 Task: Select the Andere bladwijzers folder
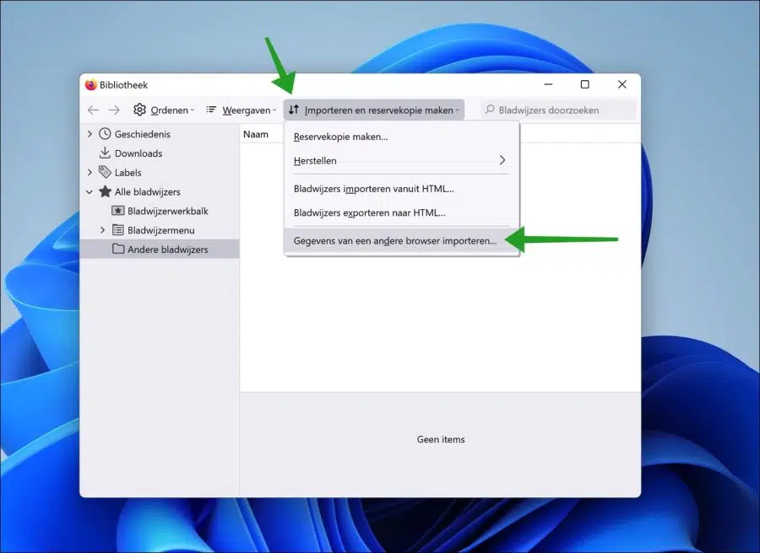tap(168, 250)
